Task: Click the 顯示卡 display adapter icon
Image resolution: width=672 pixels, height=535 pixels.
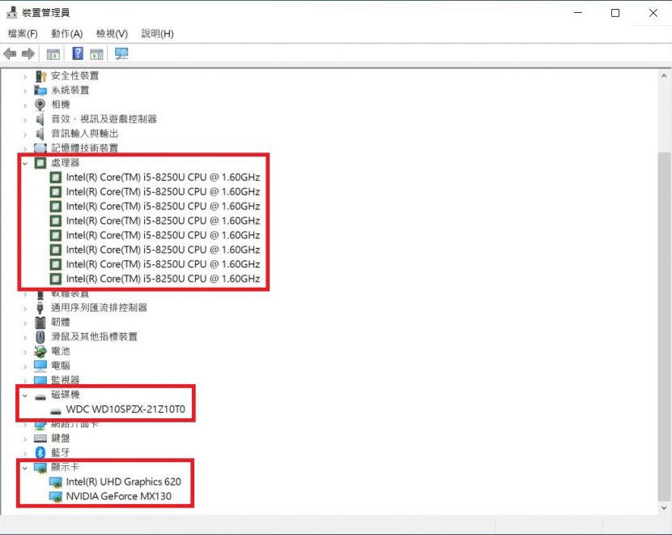Action: 40,468
